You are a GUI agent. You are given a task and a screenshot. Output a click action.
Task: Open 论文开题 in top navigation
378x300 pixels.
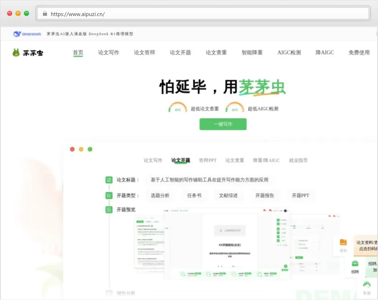[180, 53]
